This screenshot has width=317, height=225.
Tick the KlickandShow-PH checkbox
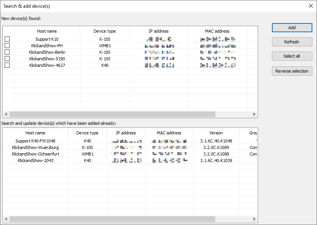[7, 46]
